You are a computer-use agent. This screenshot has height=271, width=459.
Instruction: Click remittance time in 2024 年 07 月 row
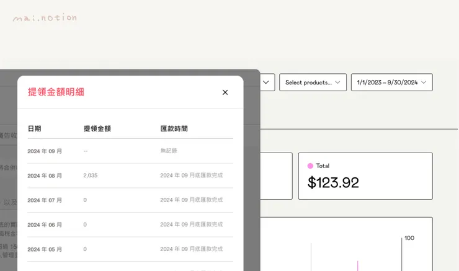192,200
